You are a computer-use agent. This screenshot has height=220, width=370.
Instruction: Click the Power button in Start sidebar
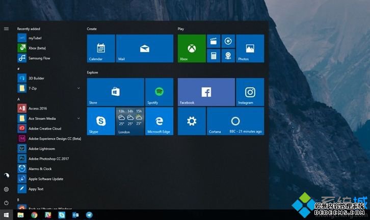[x=7, y=203]
